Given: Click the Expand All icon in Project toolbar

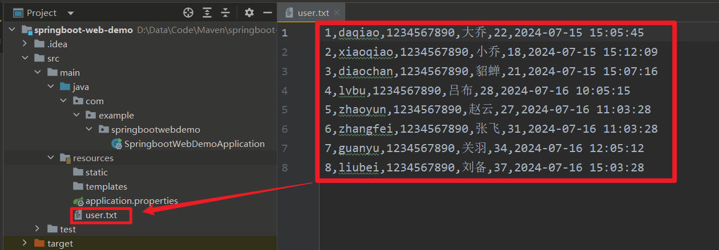Looking at the screenshot, I should 207,13.
